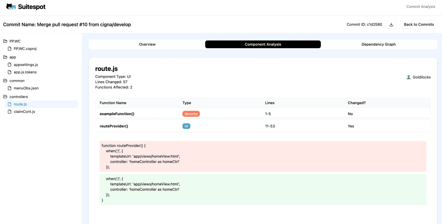Click the lines value 1-5
442x224 pixels.
point(268,114)
